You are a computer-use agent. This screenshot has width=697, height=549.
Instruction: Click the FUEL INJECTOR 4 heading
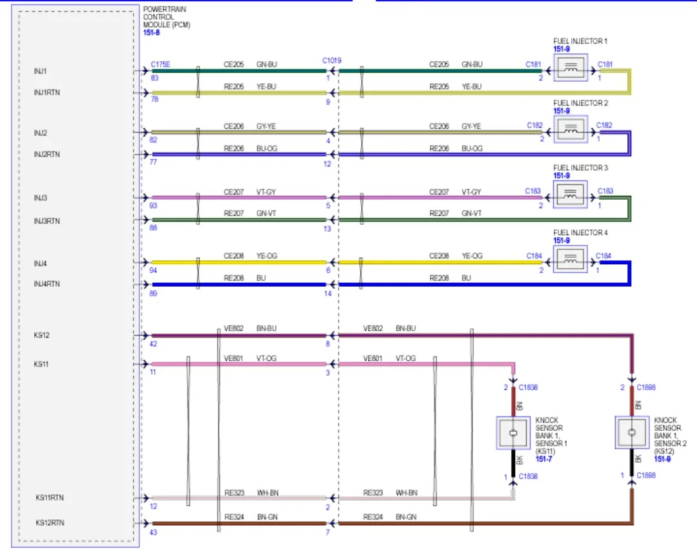pos(580,233)
